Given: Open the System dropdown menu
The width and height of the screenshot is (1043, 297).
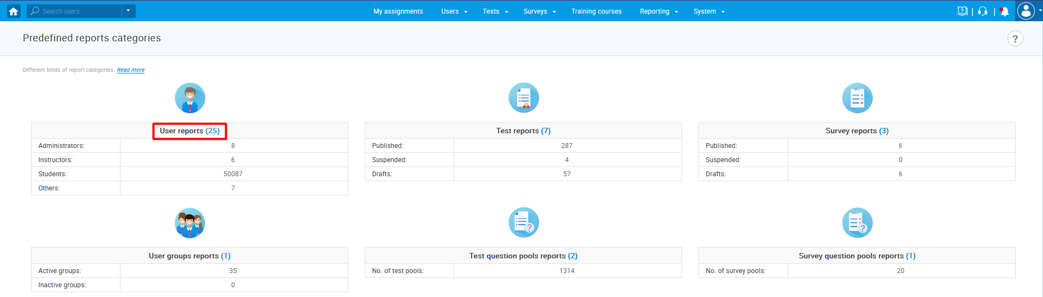Looking at the screenshot, I should click(709, 11).
